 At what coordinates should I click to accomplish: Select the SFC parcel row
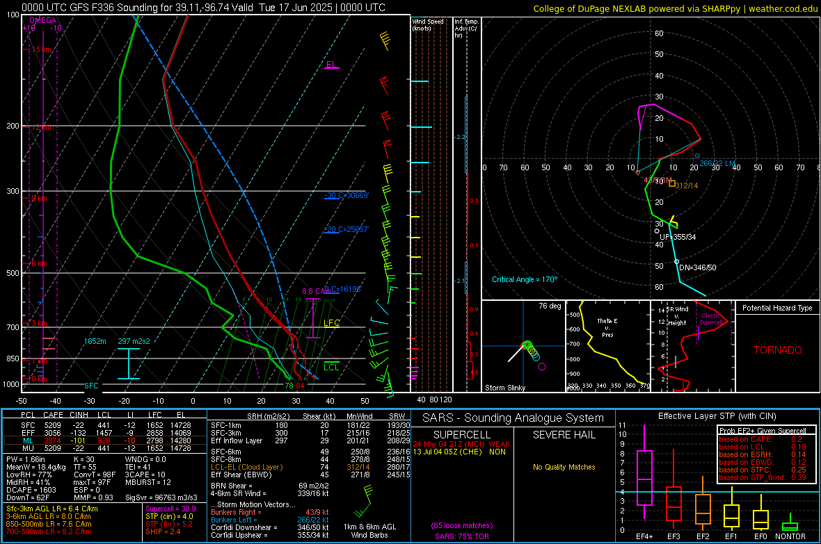click(105, 425)
